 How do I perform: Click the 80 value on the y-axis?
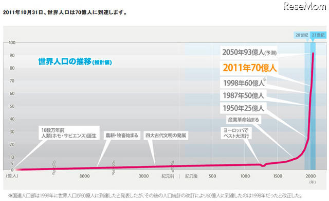pos(12,68)
